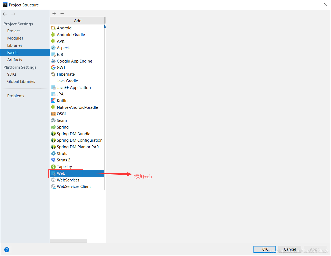Click the JavaEE Application icon
Image resolution: width=331 pixels, height=256 pixels.
click(x=53, y=87)
